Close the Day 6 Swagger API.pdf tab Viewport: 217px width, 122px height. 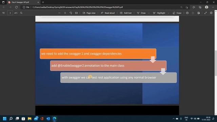[38, 2]
